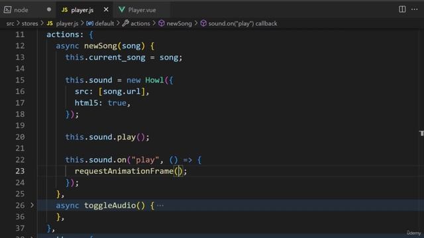Click the terminal icon on node tab

pyautogui.click(x=7, y=10)
